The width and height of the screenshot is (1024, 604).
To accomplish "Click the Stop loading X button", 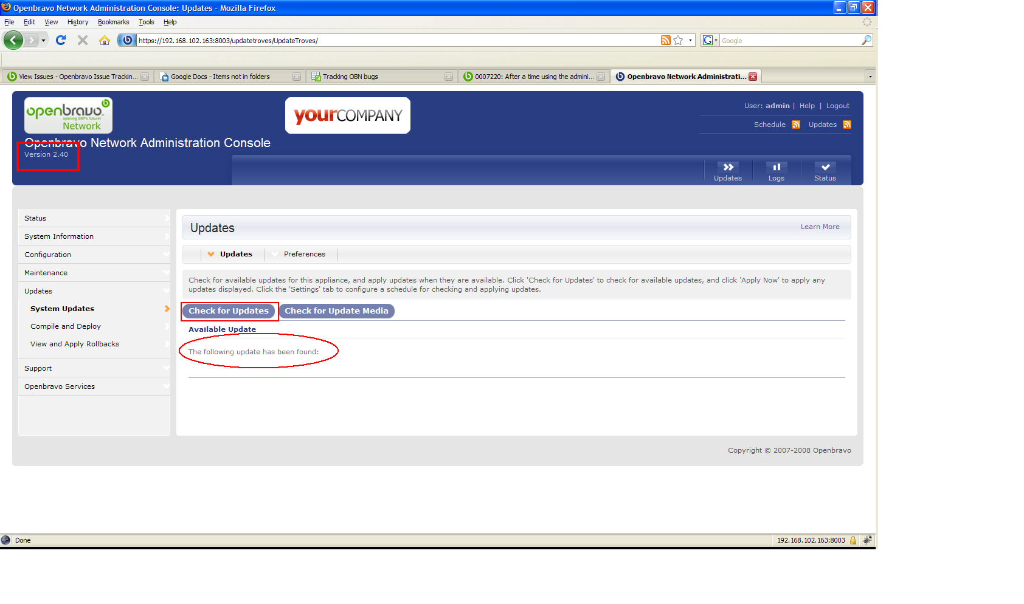I will pyautogui.click(x=83, y=40).
